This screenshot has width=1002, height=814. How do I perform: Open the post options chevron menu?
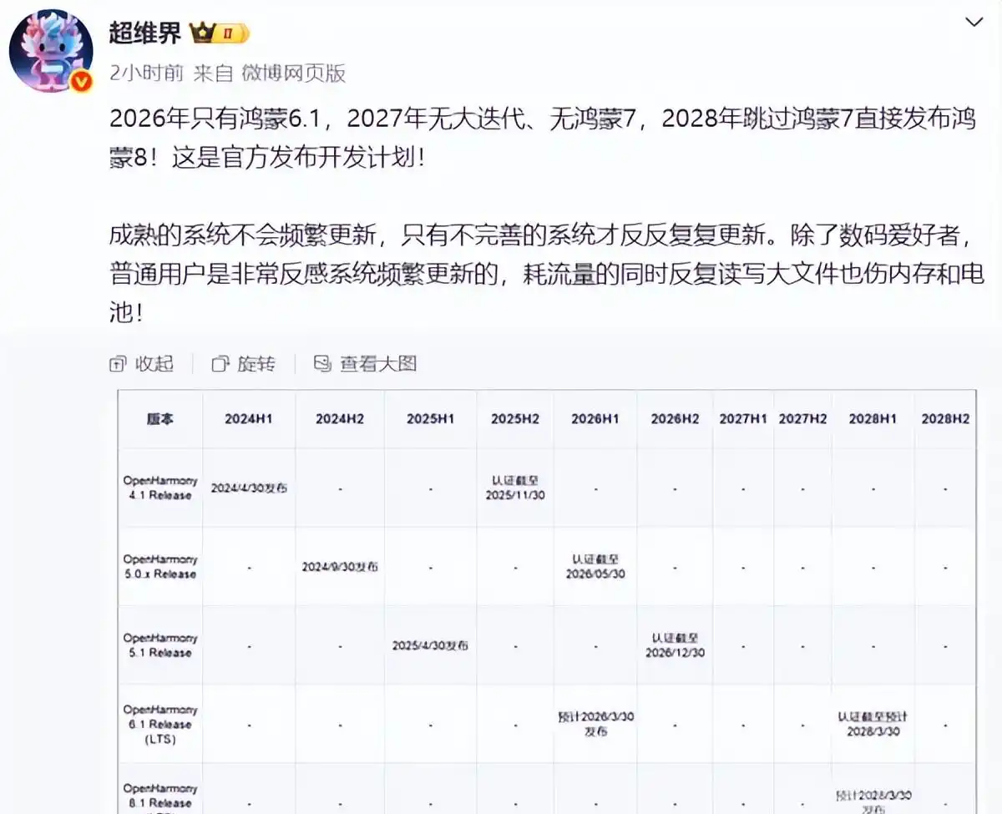(x=974, y=22)
